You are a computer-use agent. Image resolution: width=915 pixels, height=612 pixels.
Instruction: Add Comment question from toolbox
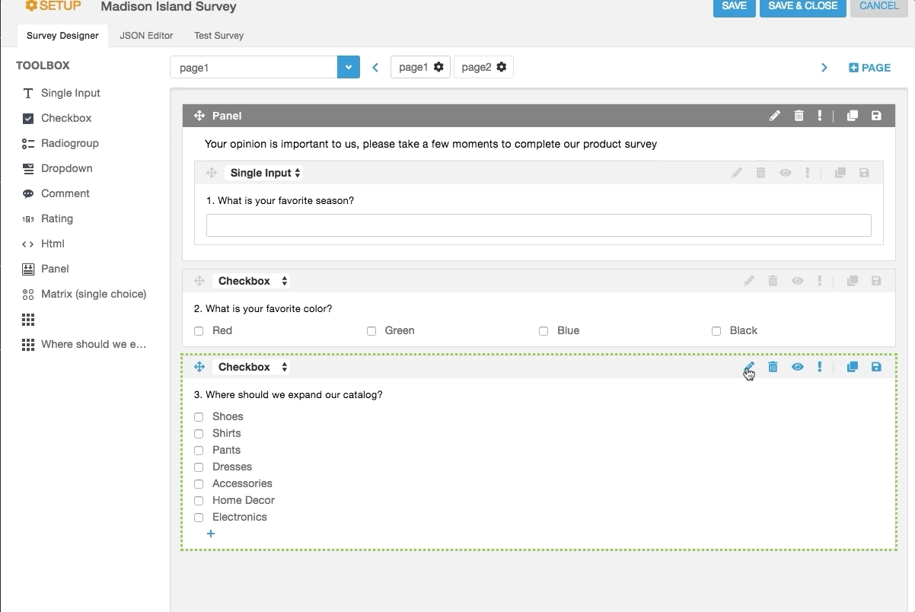[65, 193]
